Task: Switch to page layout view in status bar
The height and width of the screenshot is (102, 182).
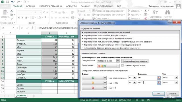Action: (x=142, y=100)
